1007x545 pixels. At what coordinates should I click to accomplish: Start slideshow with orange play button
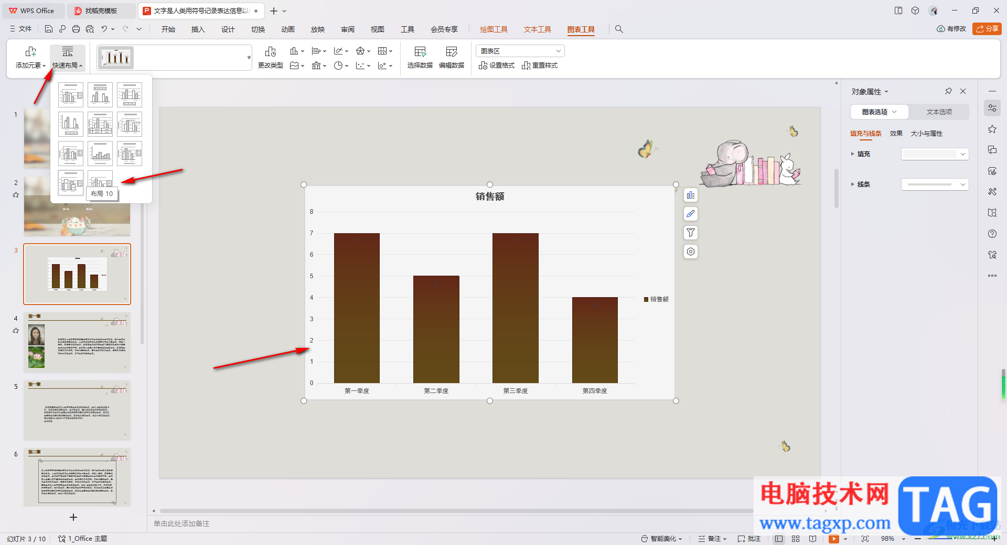tap(833, 539)
